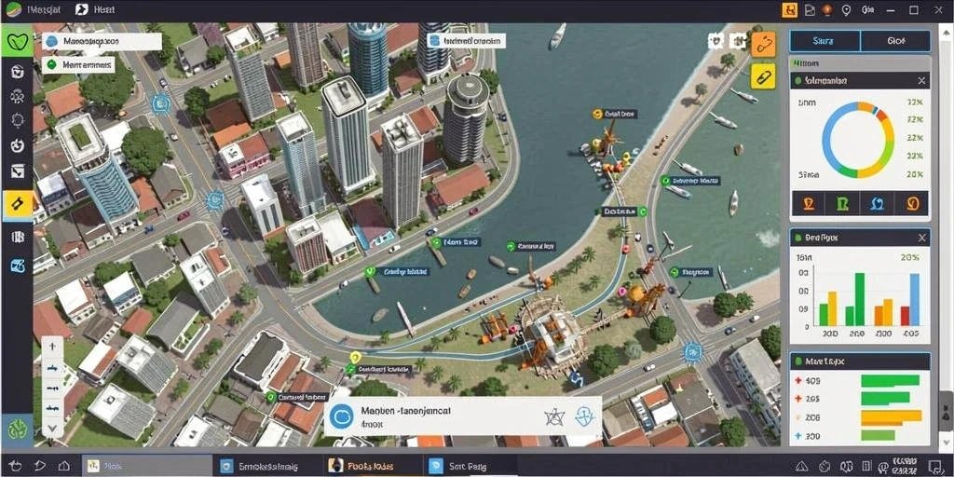The height and width of the screenshot is (477, 954).
Task: Close the bar chart panel with X
Action: pyautogui.click(x=921, y=238)
